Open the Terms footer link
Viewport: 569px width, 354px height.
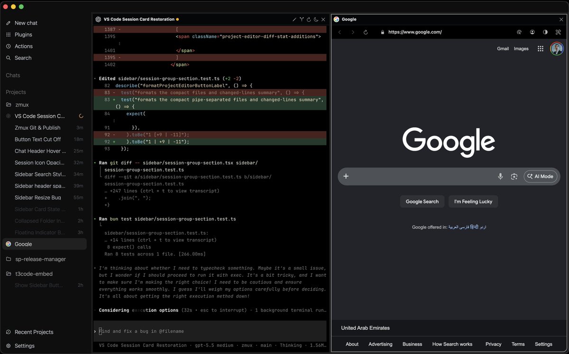point(518,344)
